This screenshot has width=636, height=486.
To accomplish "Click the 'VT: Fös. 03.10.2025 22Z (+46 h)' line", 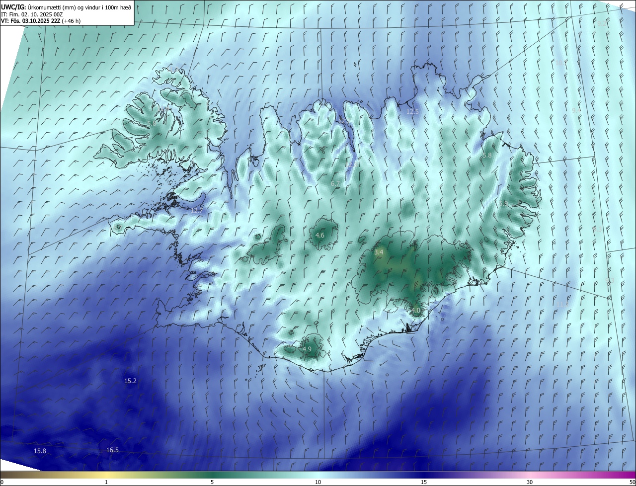I will pos(41,21).
